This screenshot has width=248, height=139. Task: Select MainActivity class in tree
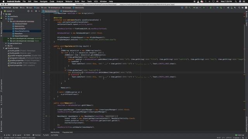click(x=19, y=26)
